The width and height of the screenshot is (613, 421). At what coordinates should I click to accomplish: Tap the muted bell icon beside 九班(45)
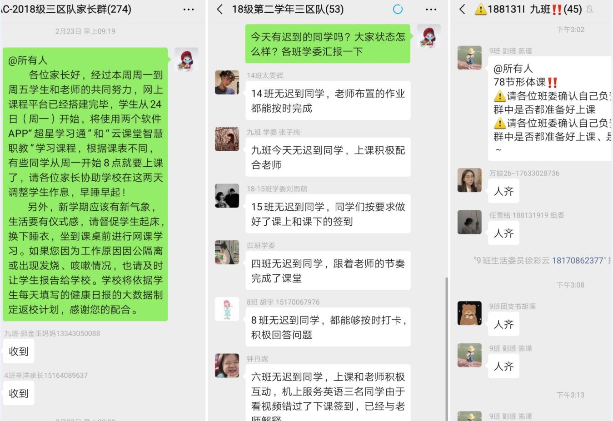[x=590, y=9]
